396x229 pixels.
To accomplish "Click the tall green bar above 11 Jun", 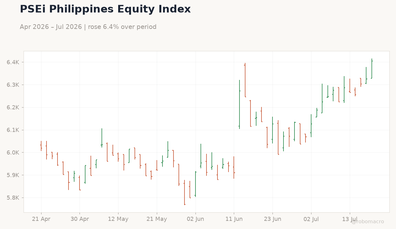I will pos(239,104).
